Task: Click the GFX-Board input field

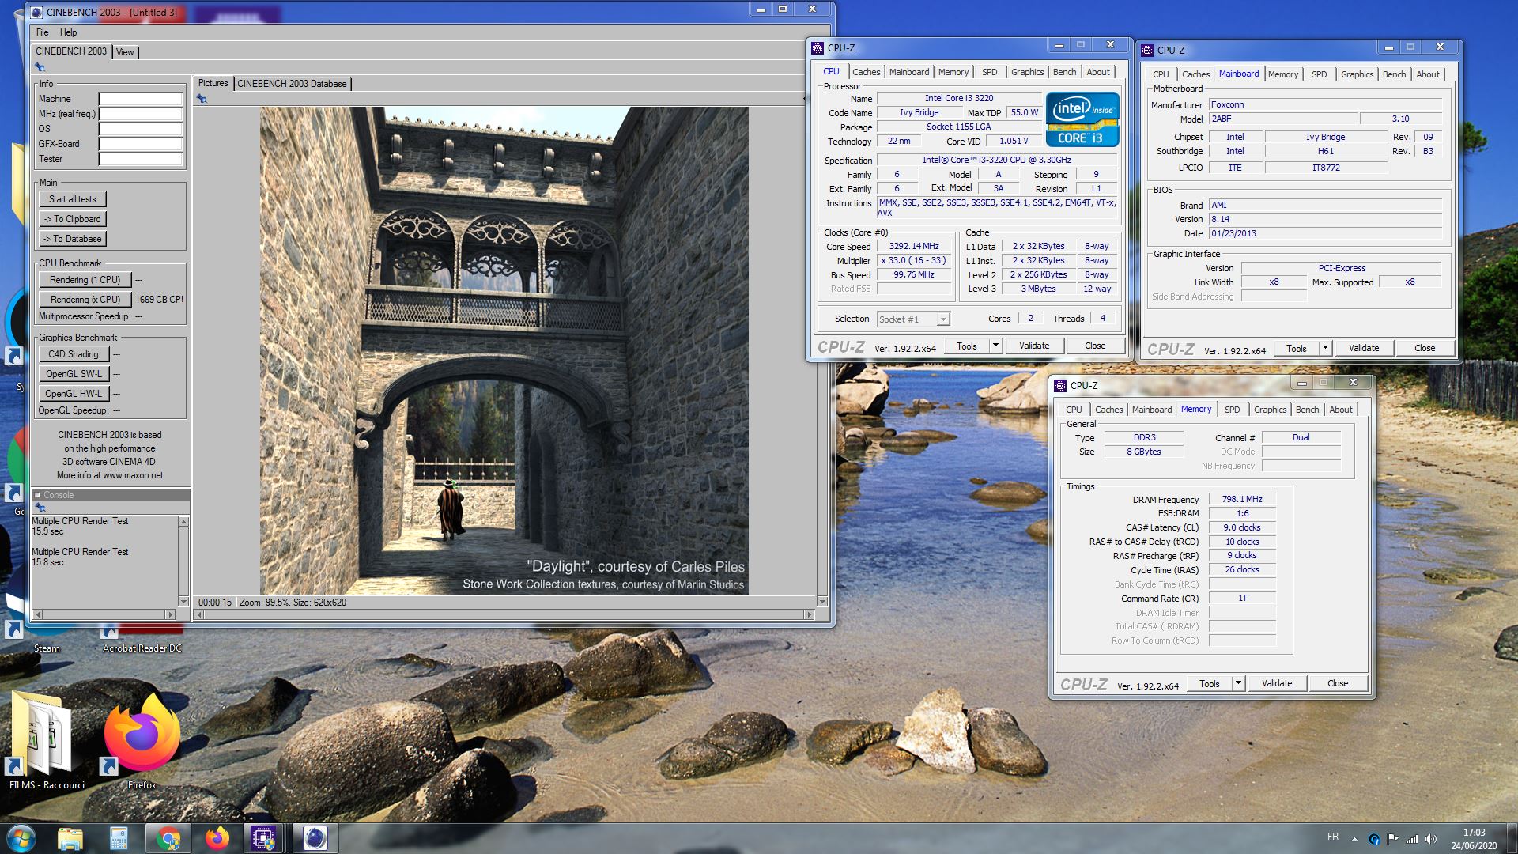Action: click(x=140, y=145)
